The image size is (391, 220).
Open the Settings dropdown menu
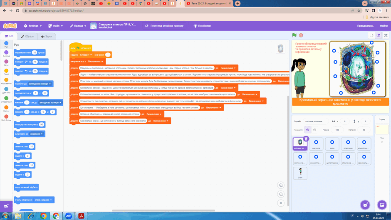click(x=33, y=26)
